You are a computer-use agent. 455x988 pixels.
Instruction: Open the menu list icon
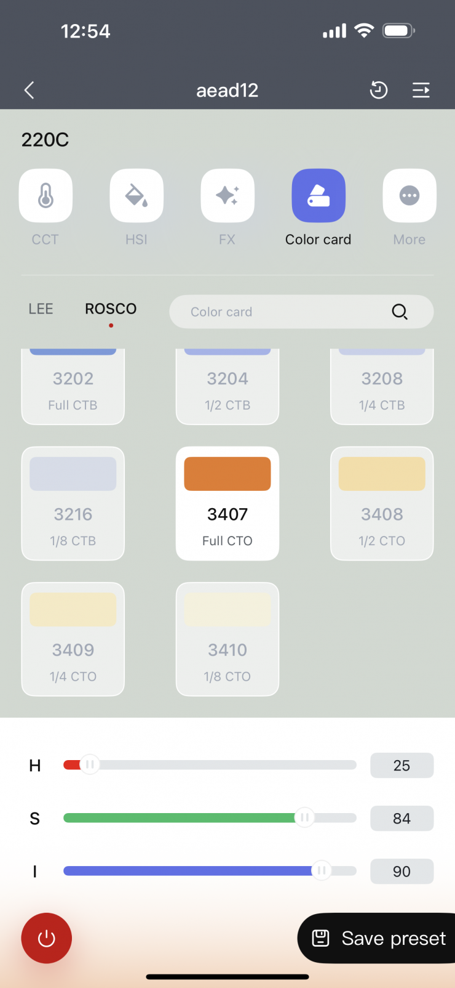(x=421, y=91)
